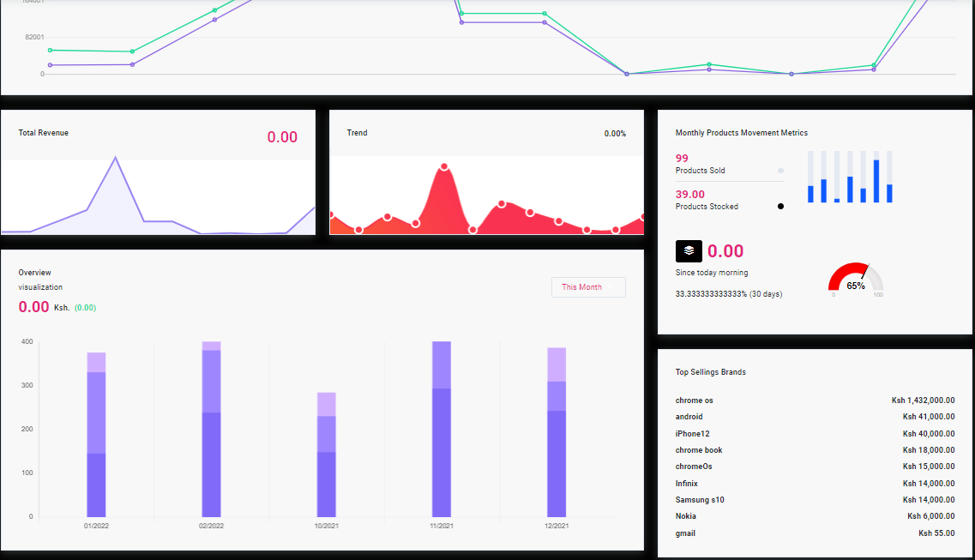Click the Nokia brand entry
The width and height of the screenshot is (975, 560).
click(686, 516)
